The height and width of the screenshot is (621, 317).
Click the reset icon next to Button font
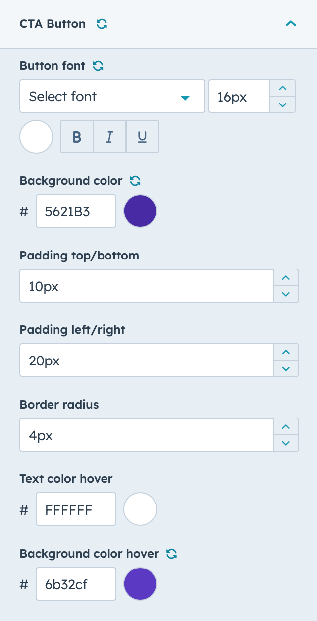[x=99, y=66]
